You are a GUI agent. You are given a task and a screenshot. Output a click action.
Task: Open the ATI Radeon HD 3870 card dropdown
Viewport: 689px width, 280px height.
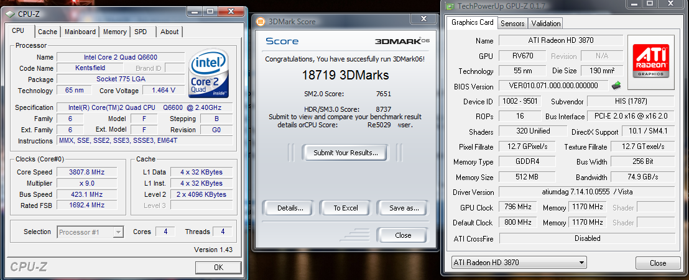[x=519, y=263]
